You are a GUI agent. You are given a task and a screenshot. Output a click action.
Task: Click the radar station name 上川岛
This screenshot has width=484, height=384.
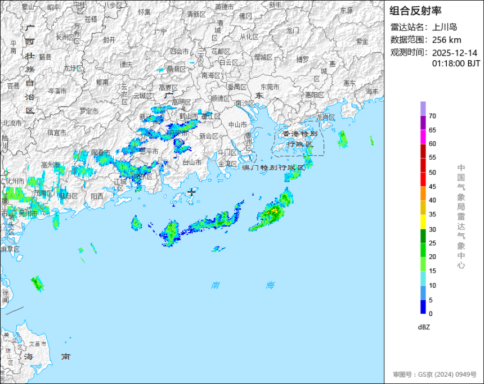(444, 27)
